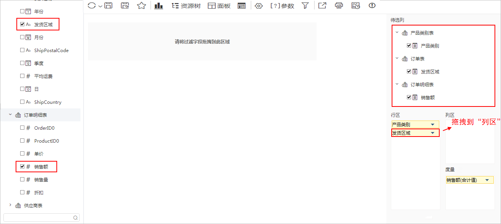Click the report layout icon after 面板
501x224 pixels.
242,6
